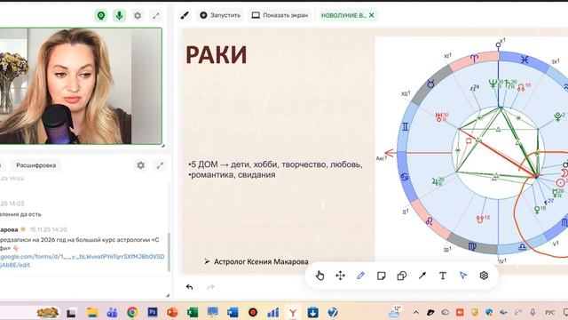The height and width of the screenshot is (320, 568).
Task: Switch to the НОВОЛУНИЕ В... tab
Action: (343, 15)
